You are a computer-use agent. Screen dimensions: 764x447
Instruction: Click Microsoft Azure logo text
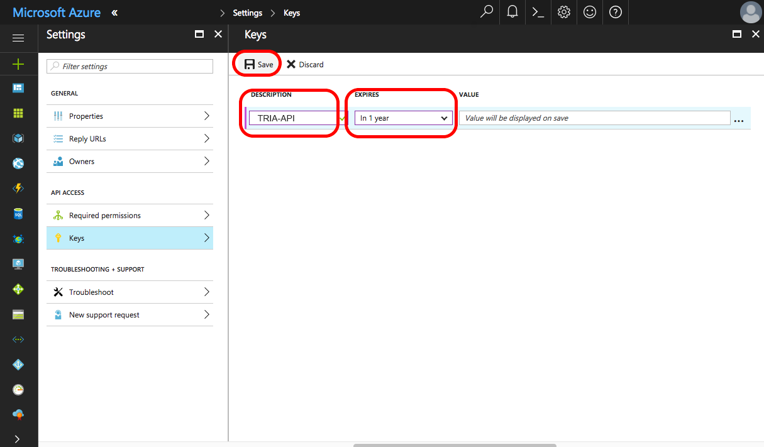57,13
